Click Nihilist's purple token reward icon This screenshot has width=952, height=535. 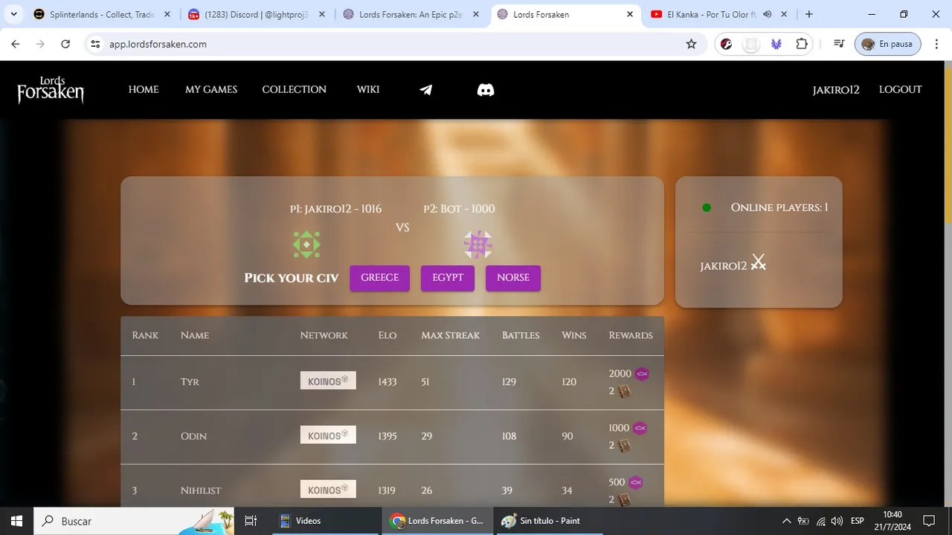(x=635, y=482)
